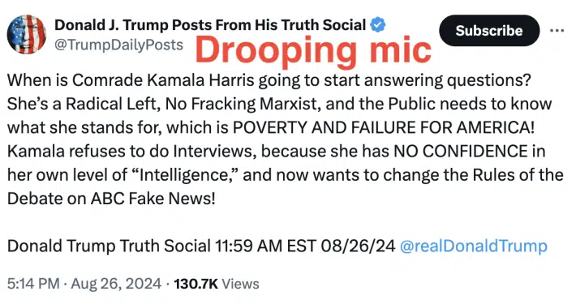This screenshot has height=304, width=576.
Task: Open the profile avatar picture
Action: click(27, 35)
